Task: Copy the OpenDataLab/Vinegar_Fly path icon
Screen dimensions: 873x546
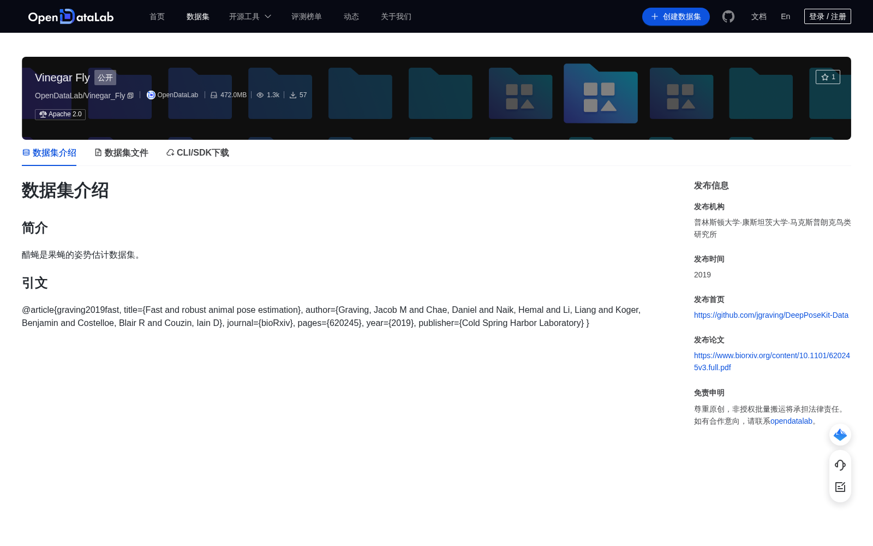Action: [x=130, y=96]
